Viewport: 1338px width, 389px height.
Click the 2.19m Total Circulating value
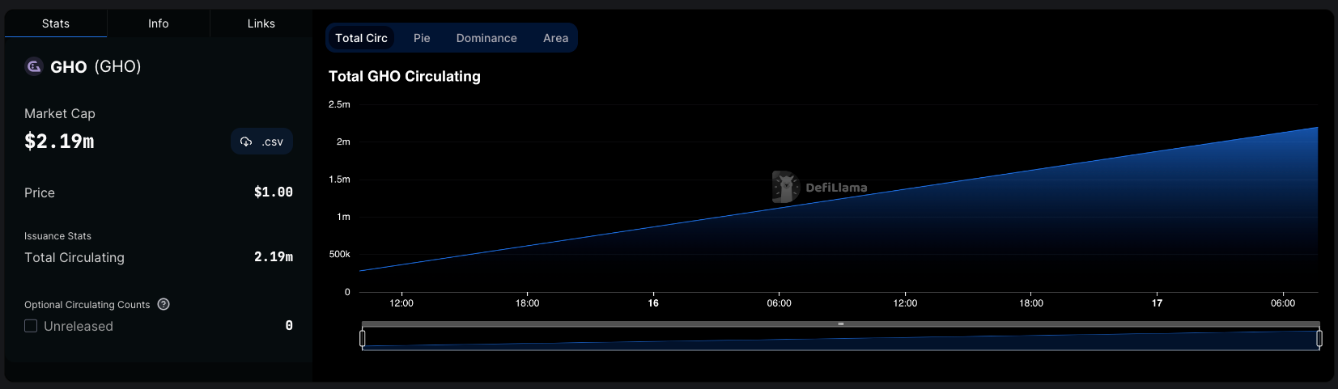[x=274, y=256]
